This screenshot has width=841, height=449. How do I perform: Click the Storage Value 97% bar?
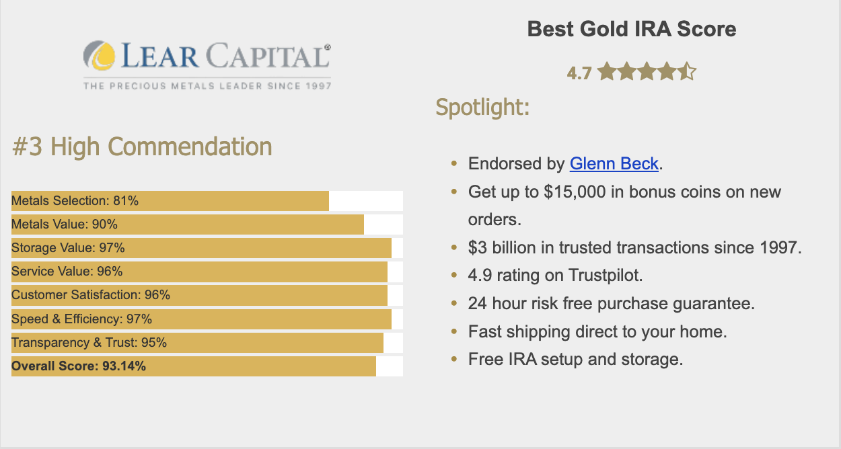[x=207, y=248]
